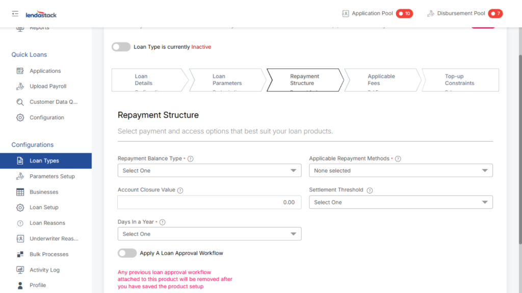This screenshot has width=522, height=293.
Task: Click the Disbursement Pool icon
Action: [x=431, y=14]
